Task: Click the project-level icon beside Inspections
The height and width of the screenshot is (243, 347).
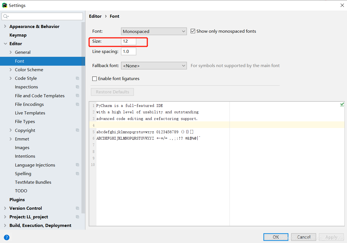Action: 77,87
